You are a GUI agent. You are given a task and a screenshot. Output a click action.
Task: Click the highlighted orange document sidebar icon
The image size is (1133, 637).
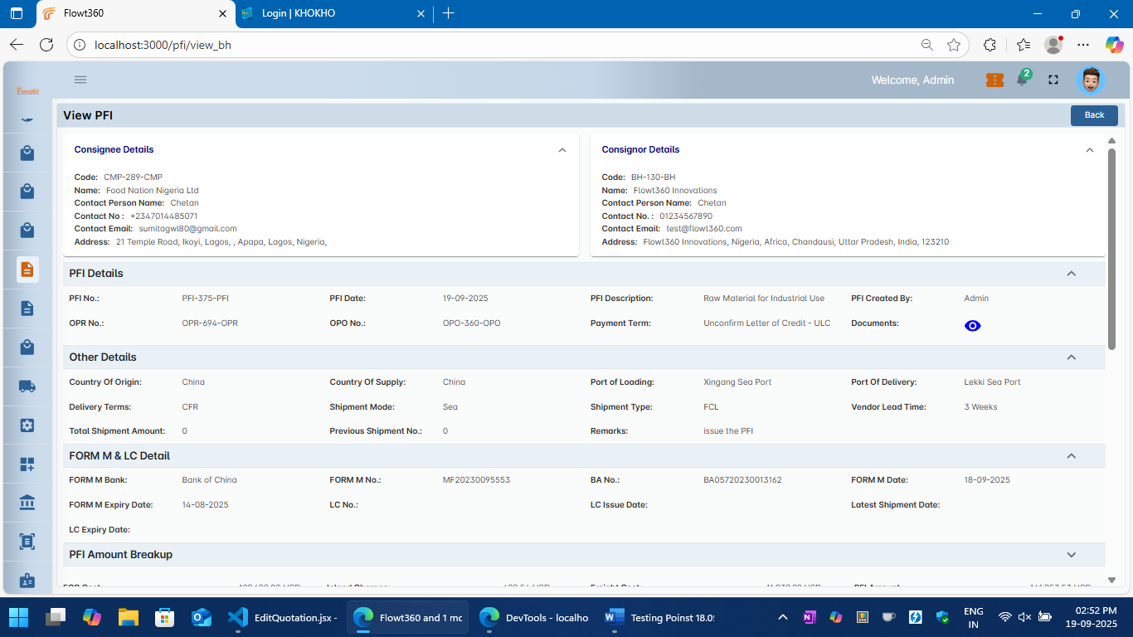pos(27,270)
